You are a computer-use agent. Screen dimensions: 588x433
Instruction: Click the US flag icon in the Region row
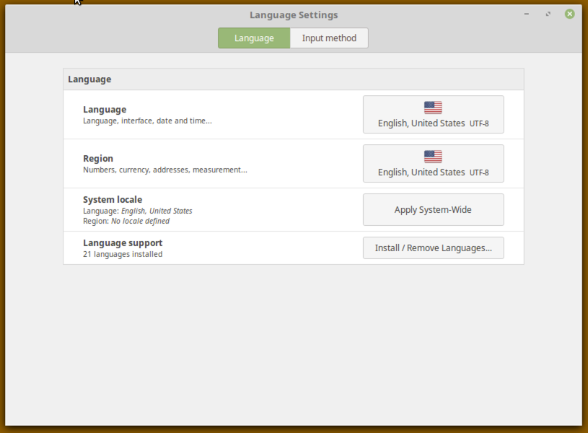tap(433, 155)
